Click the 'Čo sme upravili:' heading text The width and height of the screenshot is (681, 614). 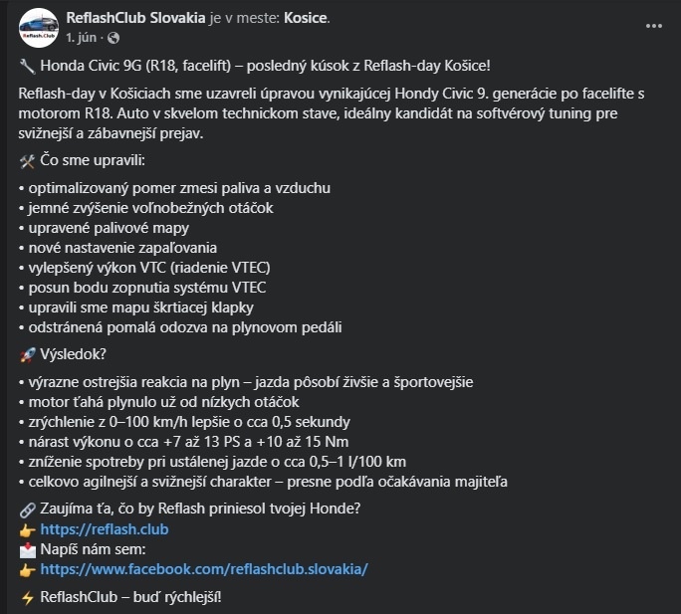99,161
